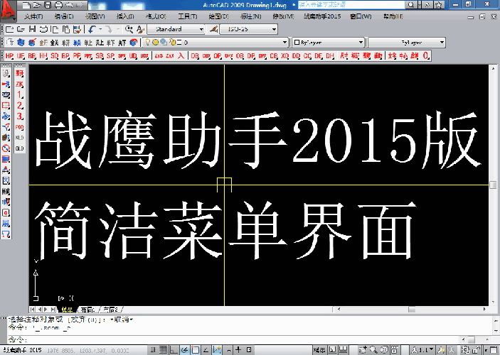The image size is (500, 355).
Task: Click the red XD toolbar button
Action: point(284,55)
